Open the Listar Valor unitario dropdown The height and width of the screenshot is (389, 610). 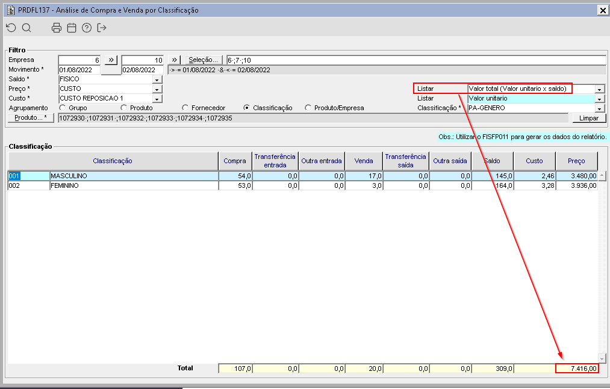tap(600, 99)
